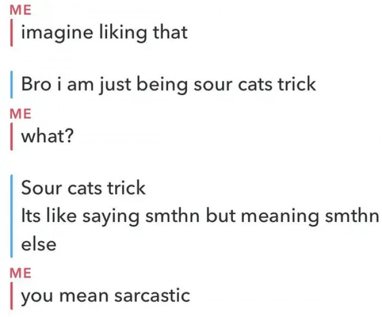Click the ME label above 'what?'
The width and height of the screenshot is (382, 317).
[21, 114]
